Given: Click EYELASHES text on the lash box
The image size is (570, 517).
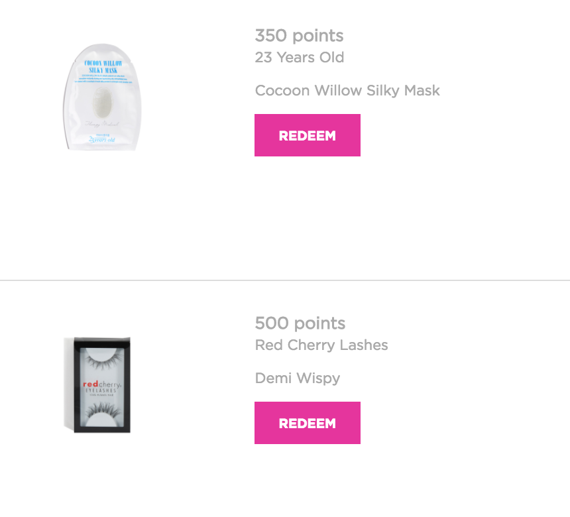Looking at the screenshot, I should pyautogui.click(x=101, y=390).
